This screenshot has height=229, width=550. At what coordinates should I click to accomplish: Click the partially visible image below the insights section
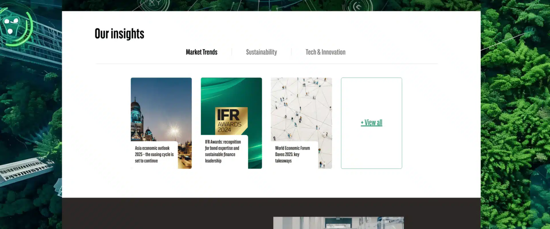click(x=338, y=223)
